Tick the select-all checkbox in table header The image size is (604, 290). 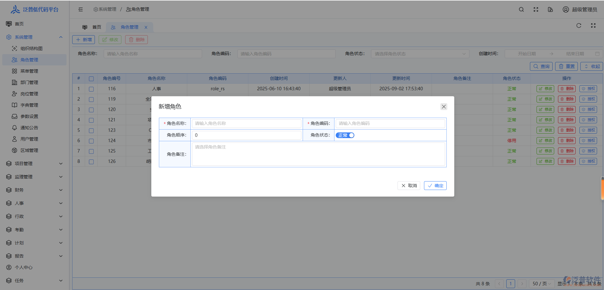tap(91, 79)
